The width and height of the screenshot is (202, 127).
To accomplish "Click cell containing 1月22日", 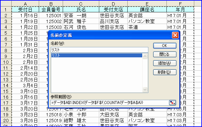I will (x=25, y=27).
